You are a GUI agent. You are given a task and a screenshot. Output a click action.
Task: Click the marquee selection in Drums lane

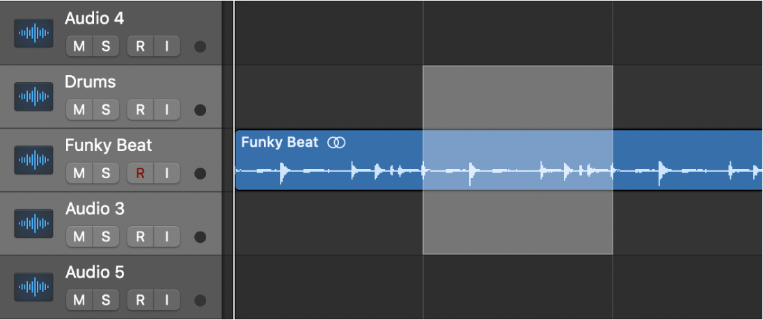517,97
